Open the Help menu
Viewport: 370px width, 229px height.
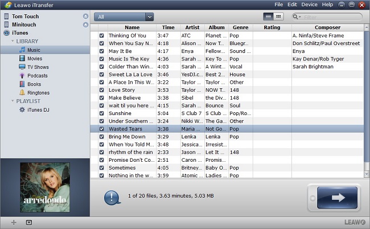click(x=327, y=5)
